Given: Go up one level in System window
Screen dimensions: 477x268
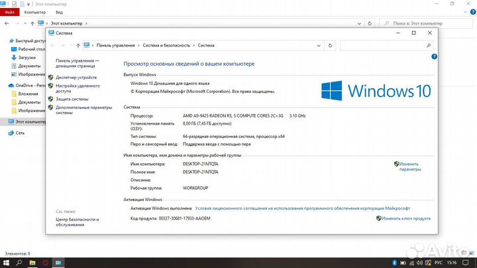Looking at the screenshot, I should 78,45.
